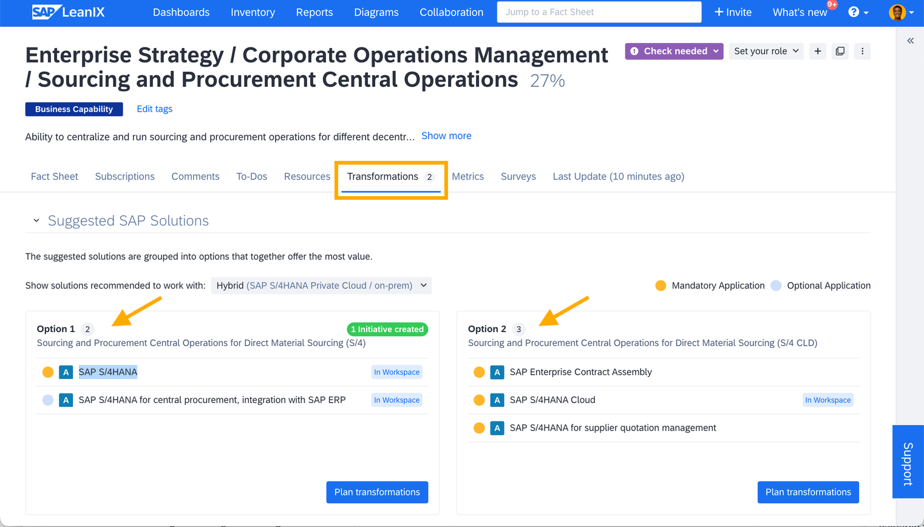This screenshot has width=924, height=527.
Task: Click the Business Capability tag
Action: [74, 109]
